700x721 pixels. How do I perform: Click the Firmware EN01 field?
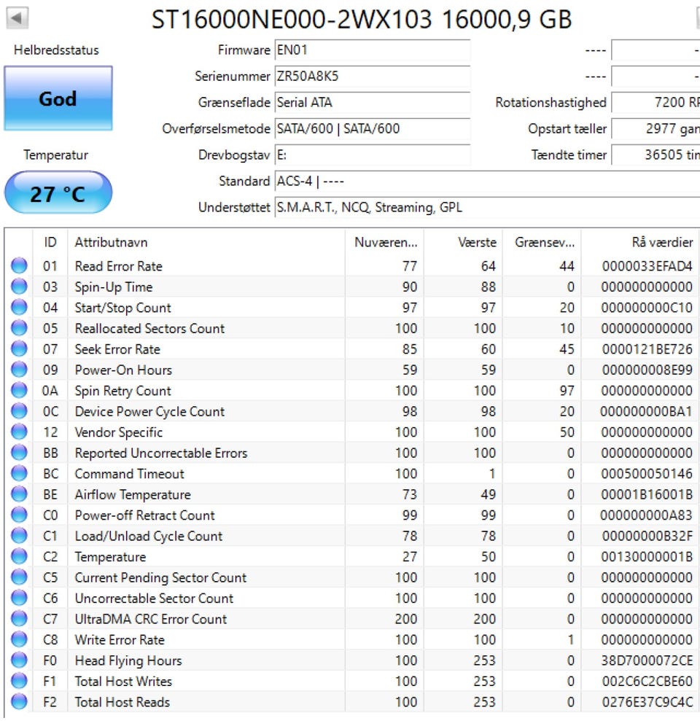(372, 50)
